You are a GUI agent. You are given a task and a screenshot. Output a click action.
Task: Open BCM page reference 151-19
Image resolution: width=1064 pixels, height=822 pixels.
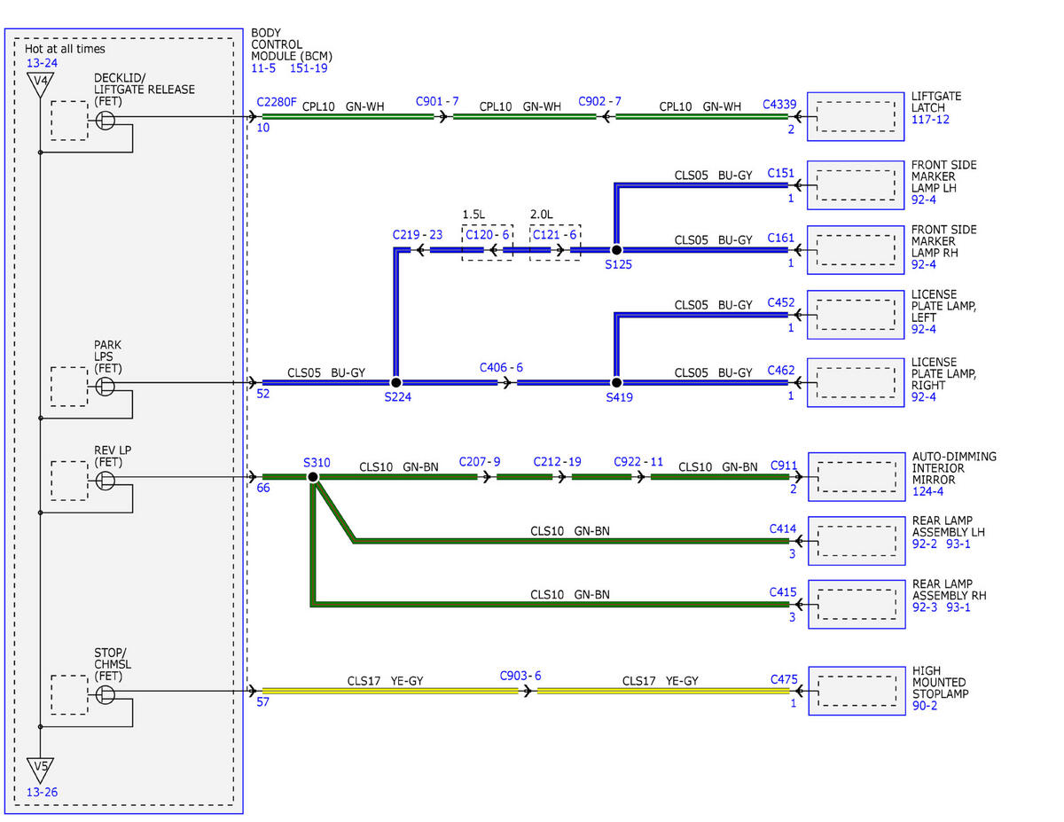[309, 68]
